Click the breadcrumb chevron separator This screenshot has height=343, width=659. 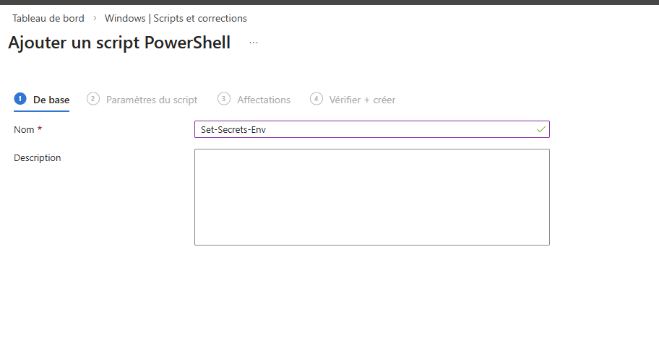(95, 18)
